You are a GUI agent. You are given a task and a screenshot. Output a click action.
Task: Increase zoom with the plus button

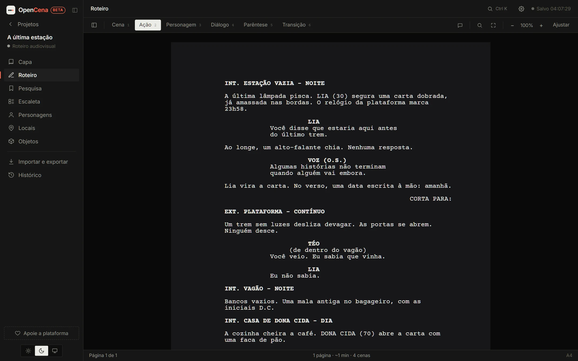point(541,25)
